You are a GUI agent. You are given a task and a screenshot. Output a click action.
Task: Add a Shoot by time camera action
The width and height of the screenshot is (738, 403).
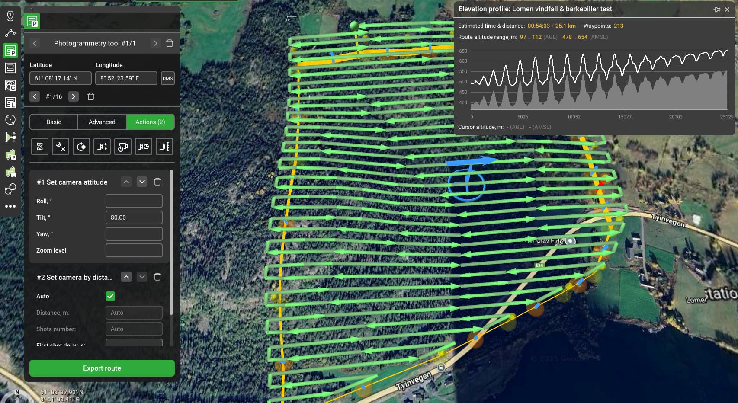143,147
